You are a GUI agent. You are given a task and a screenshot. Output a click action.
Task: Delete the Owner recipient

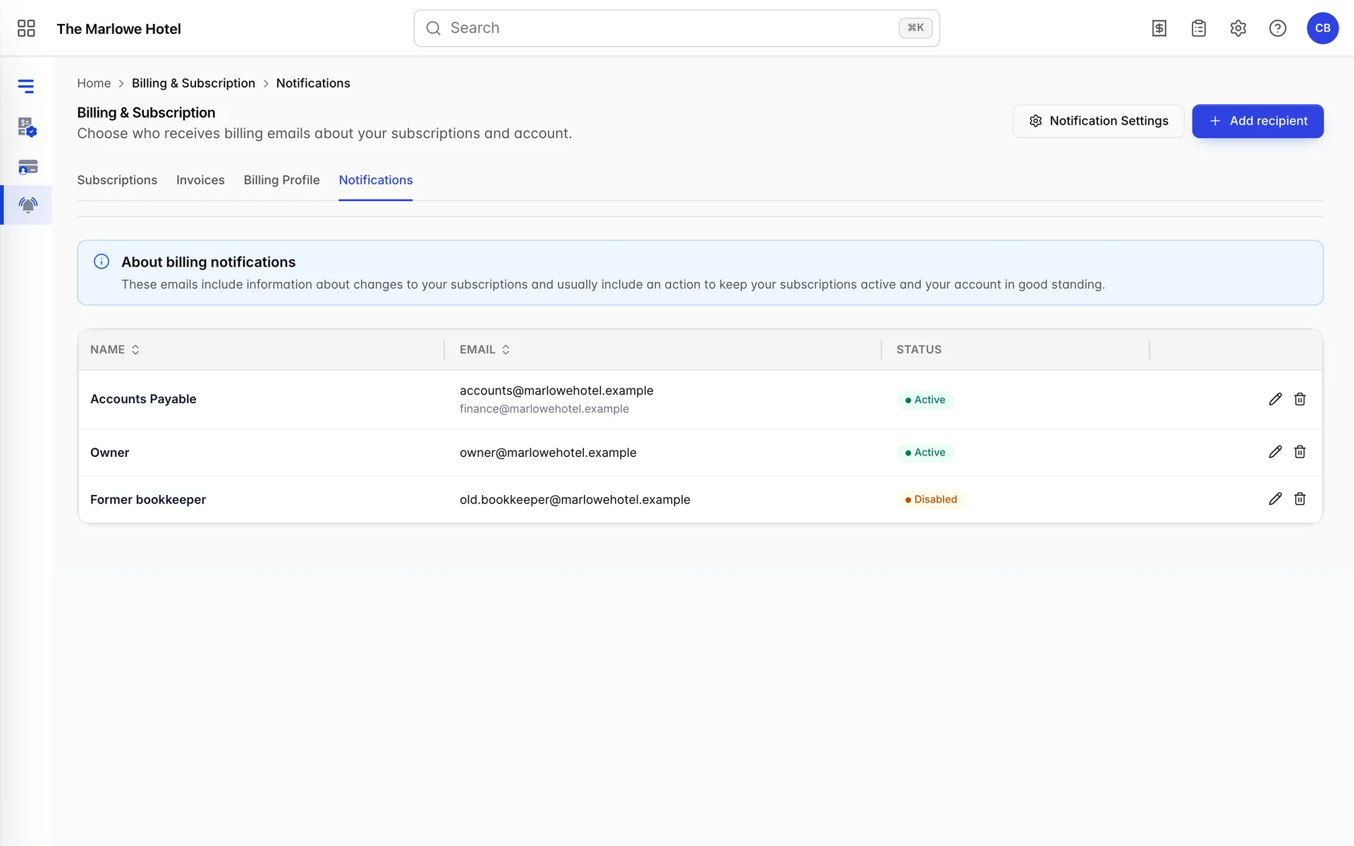pyautogui.click(x=1300, y=452)
